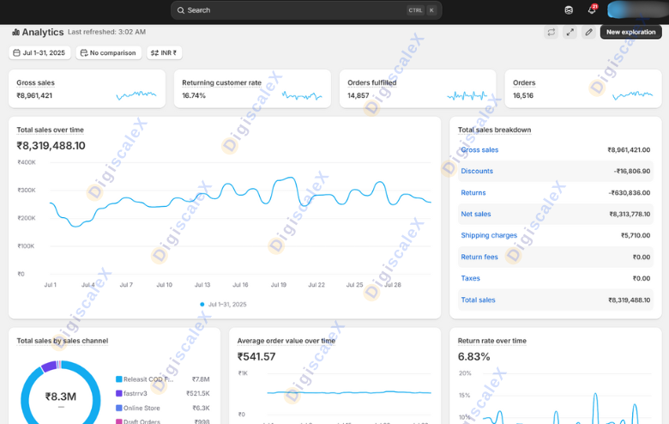This screenshot has width=669, height=424.
Task: Open the Jul 1–31, 2025 date picker
Action: (x=39, y=53)
